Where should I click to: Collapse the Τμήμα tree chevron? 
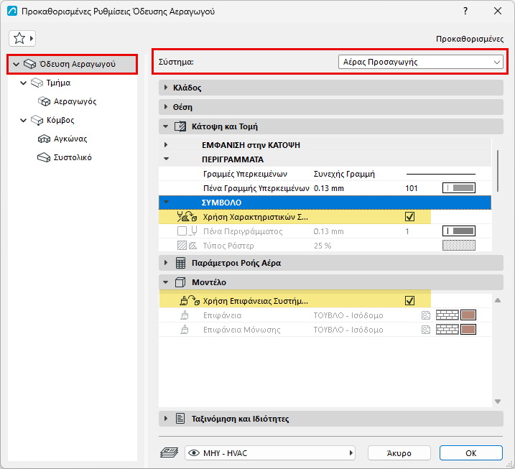[x=23, y=83]
